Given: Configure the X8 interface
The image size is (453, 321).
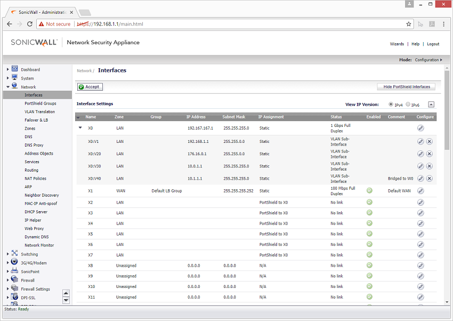Looking at the screenshot, I should [x=420, y=266].
